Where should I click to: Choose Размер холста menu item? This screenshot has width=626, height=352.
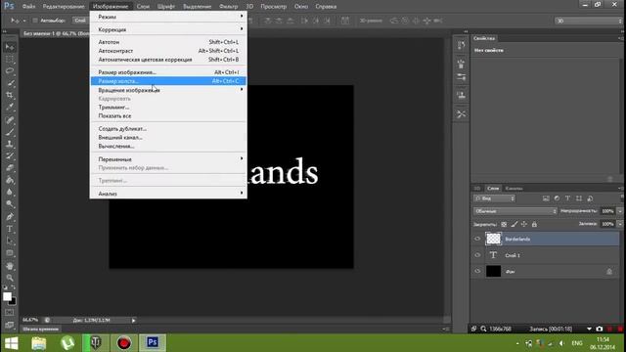pyautogui.click(x=168, y=81)
